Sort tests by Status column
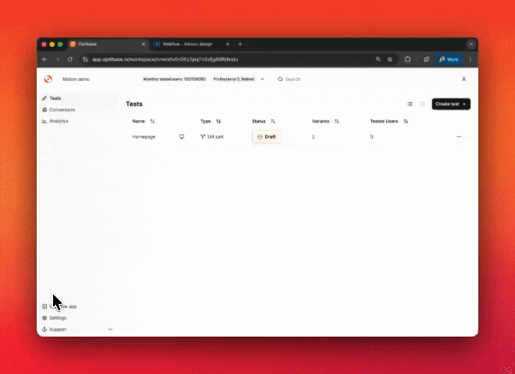Viewport: 515px width, 374px height. (273, 122)
